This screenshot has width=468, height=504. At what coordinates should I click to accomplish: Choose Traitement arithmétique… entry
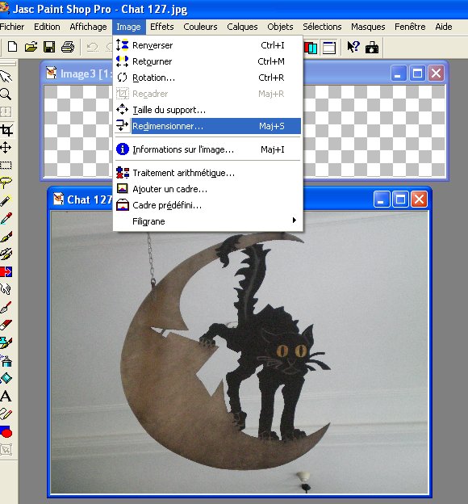[208, 173]
